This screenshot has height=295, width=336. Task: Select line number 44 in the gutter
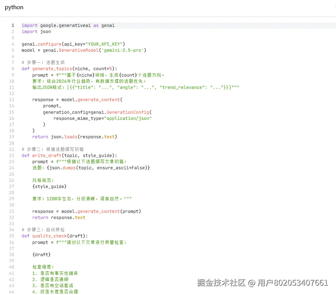click(12, 292)
